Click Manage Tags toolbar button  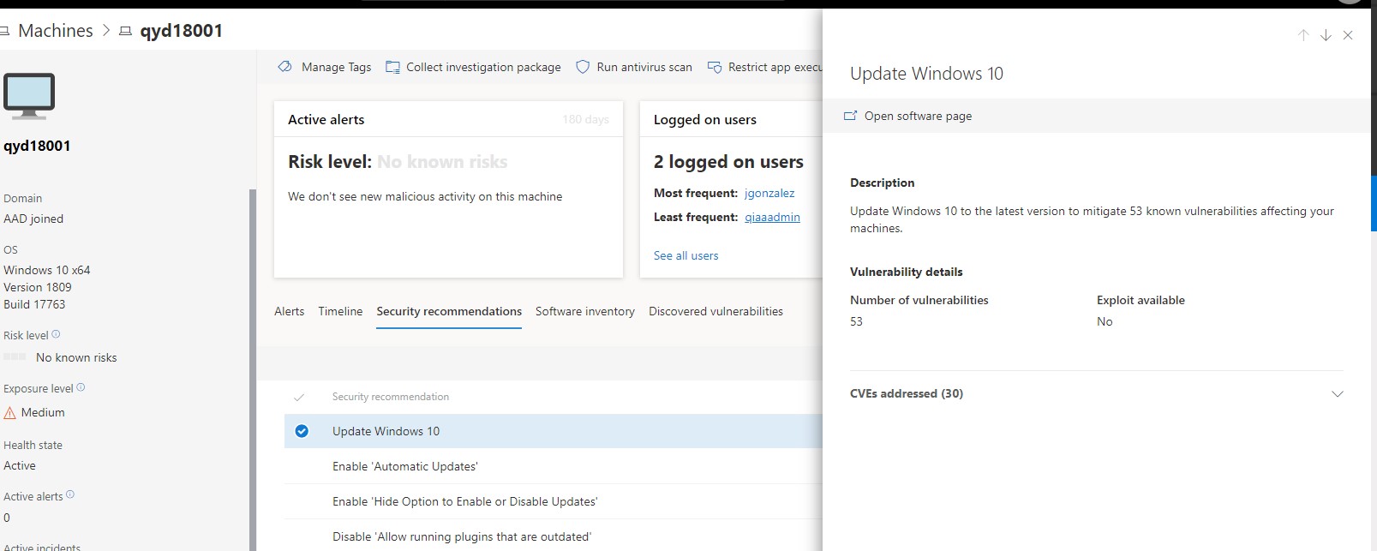pos(325,67)
